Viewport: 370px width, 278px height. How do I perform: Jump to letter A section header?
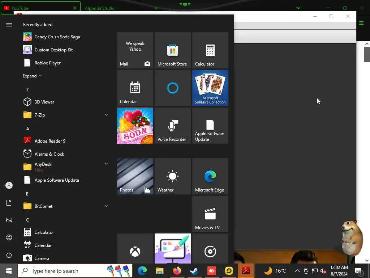tap(27, 129)
